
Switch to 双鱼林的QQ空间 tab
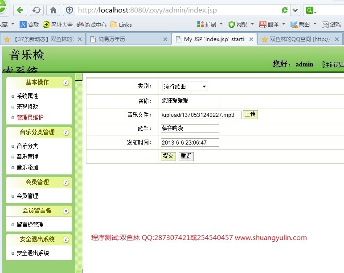tap(300, 39)
